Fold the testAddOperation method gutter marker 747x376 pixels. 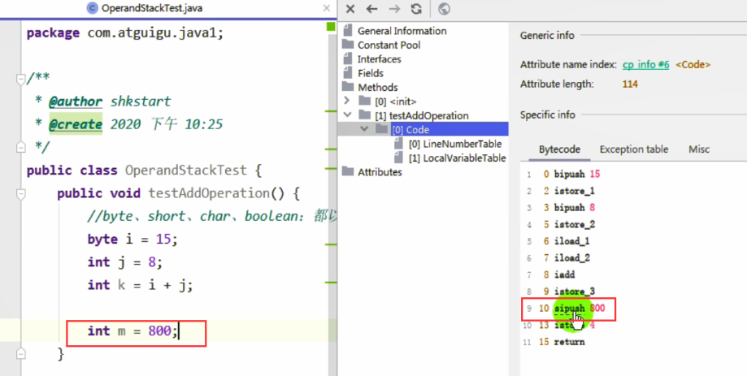pyautogui.click(x=20, y=194)
